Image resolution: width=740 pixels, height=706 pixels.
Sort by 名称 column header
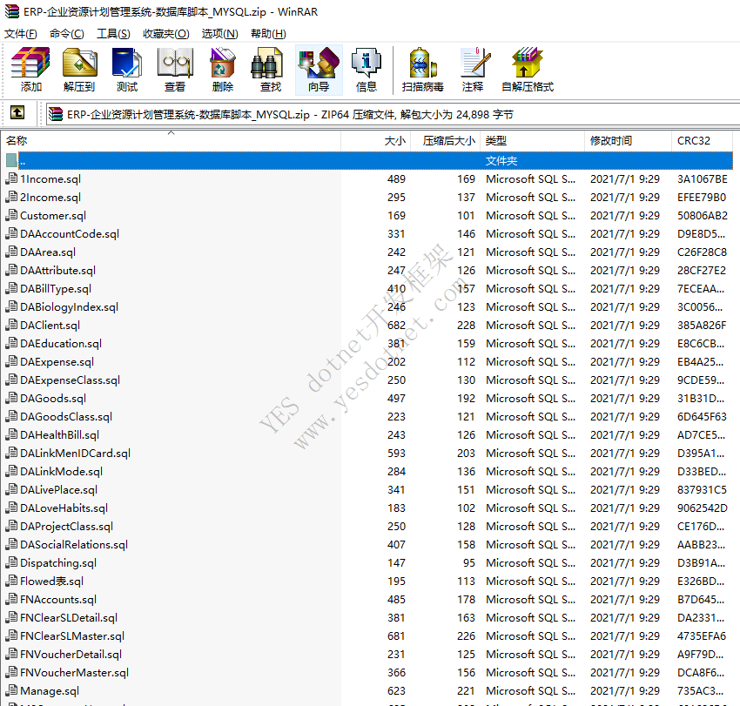(x=171, y=141)
